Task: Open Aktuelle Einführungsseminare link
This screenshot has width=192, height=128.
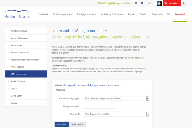Action: pyautogui.click(x=113, y=3)
